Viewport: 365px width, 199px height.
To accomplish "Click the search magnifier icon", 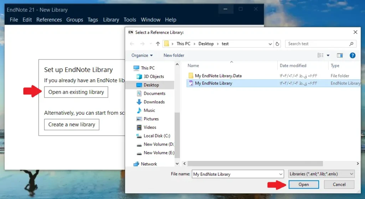I will (351, 44).
